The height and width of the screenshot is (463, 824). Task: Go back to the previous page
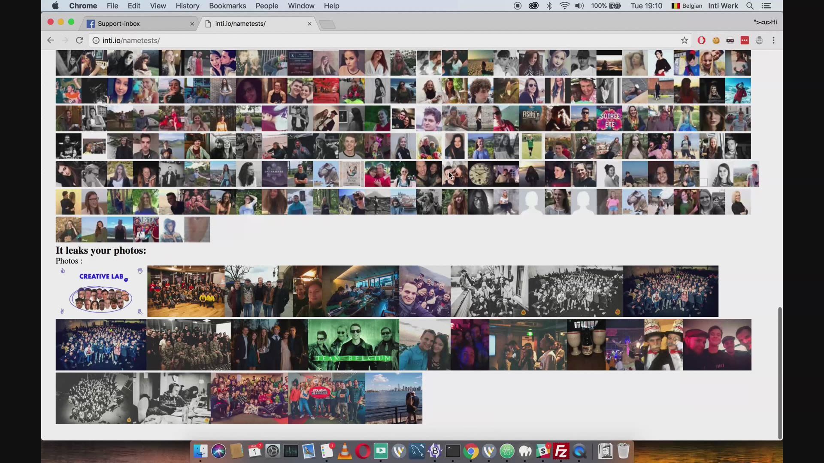(51, 40)
